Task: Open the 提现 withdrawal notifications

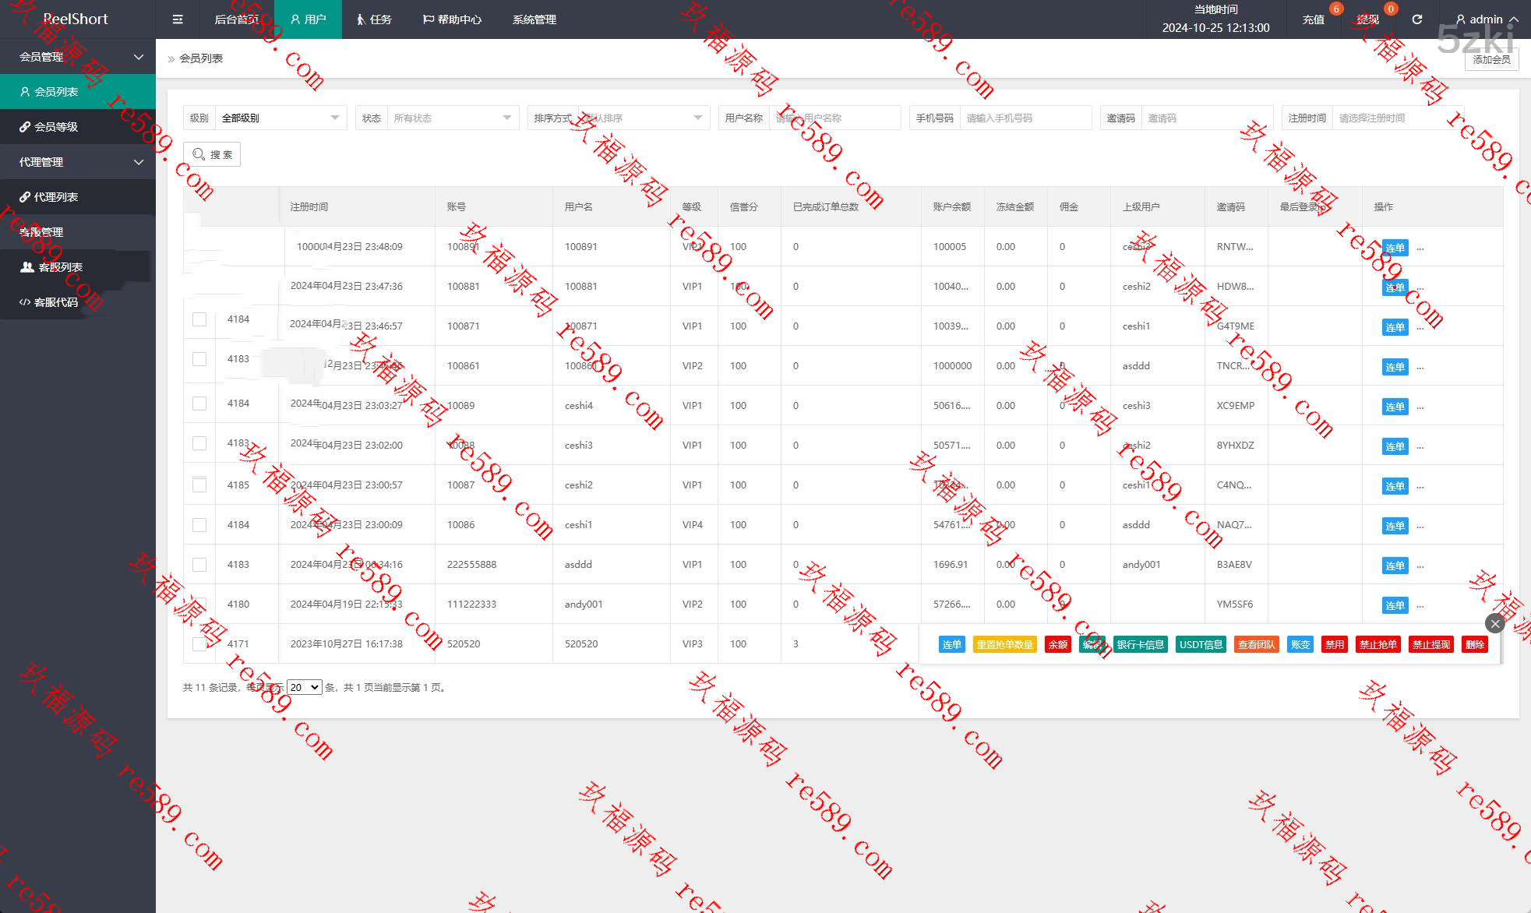Action: tap(1368, 19)
